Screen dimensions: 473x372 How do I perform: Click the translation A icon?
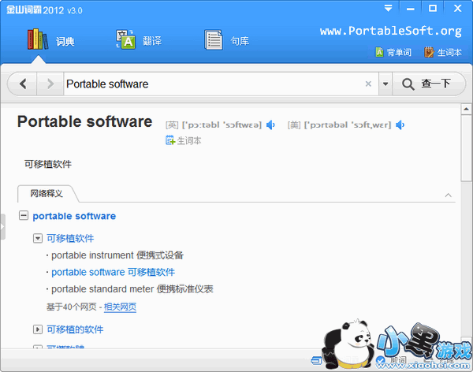[125, 39]
